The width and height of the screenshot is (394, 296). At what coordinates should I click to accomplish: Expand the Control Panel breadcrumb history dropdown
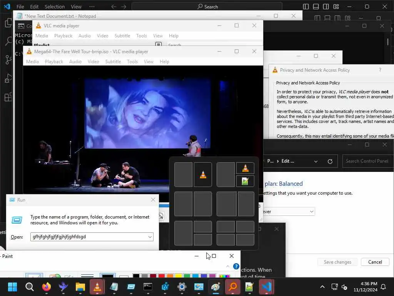316,161
